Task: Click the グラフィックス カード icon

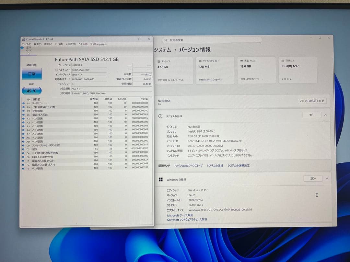Action: [200, 61]
